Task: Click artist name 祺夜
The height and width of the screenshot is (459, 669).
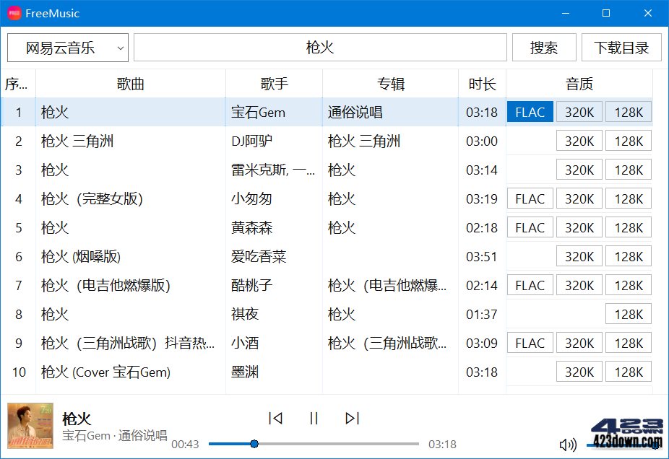Action: pyautogui.click(x=245, y=314)
